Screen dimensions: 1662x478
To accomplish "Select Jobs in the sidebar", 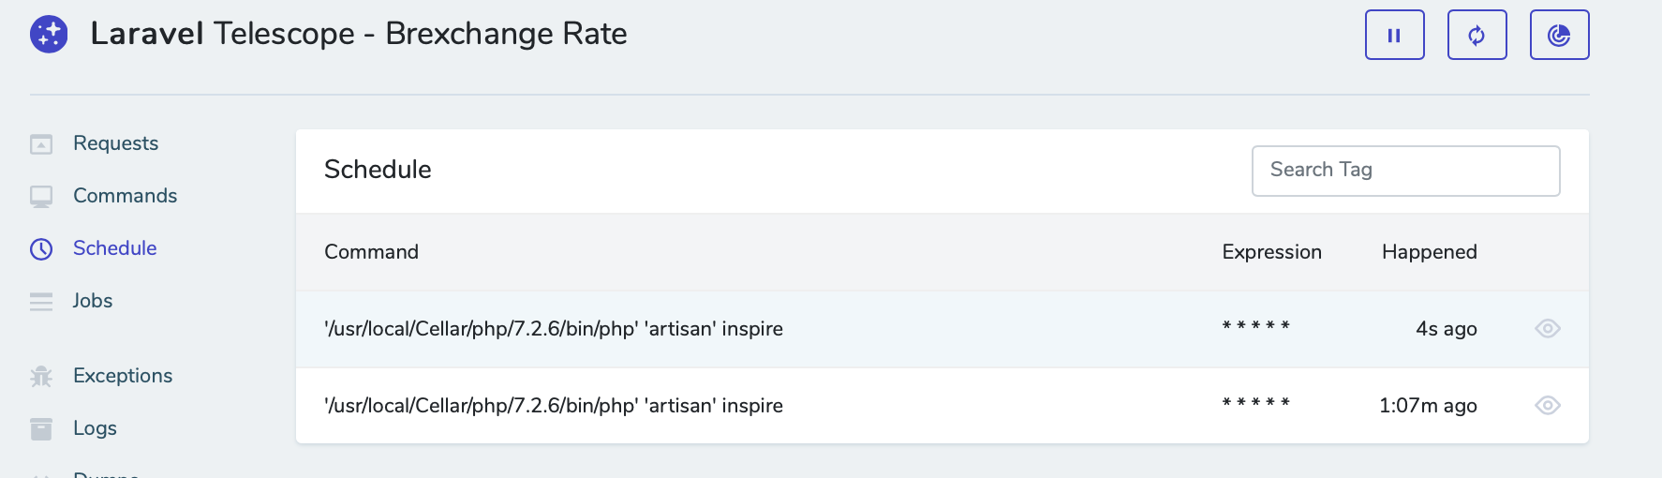I will pyautogui.click(x=93, y=301).
